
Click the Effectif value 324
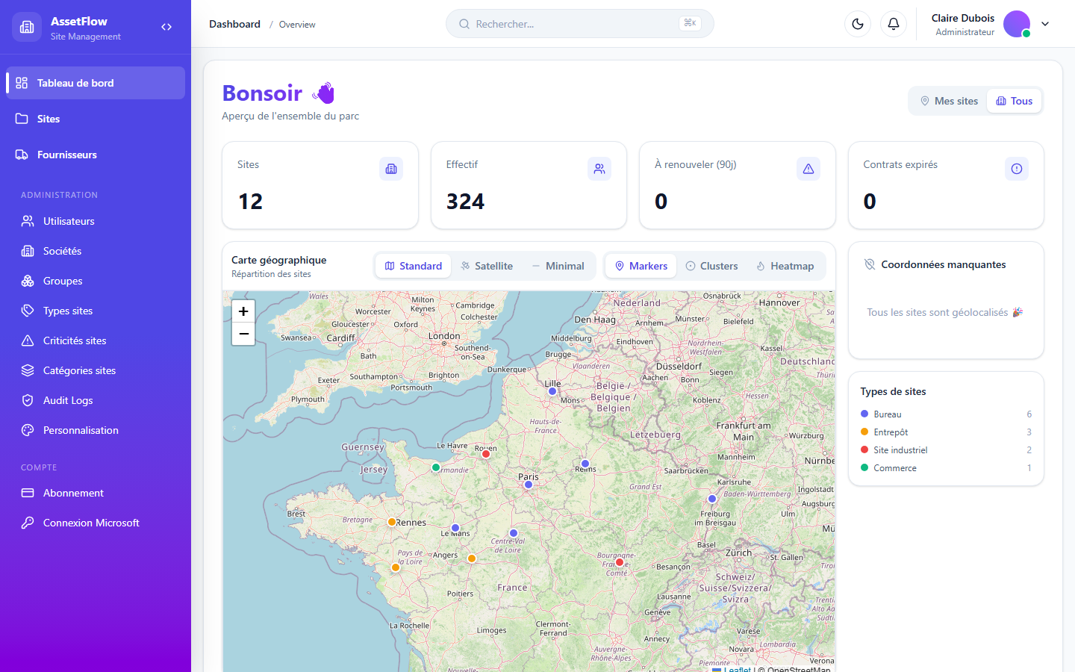tap(465, 202)
